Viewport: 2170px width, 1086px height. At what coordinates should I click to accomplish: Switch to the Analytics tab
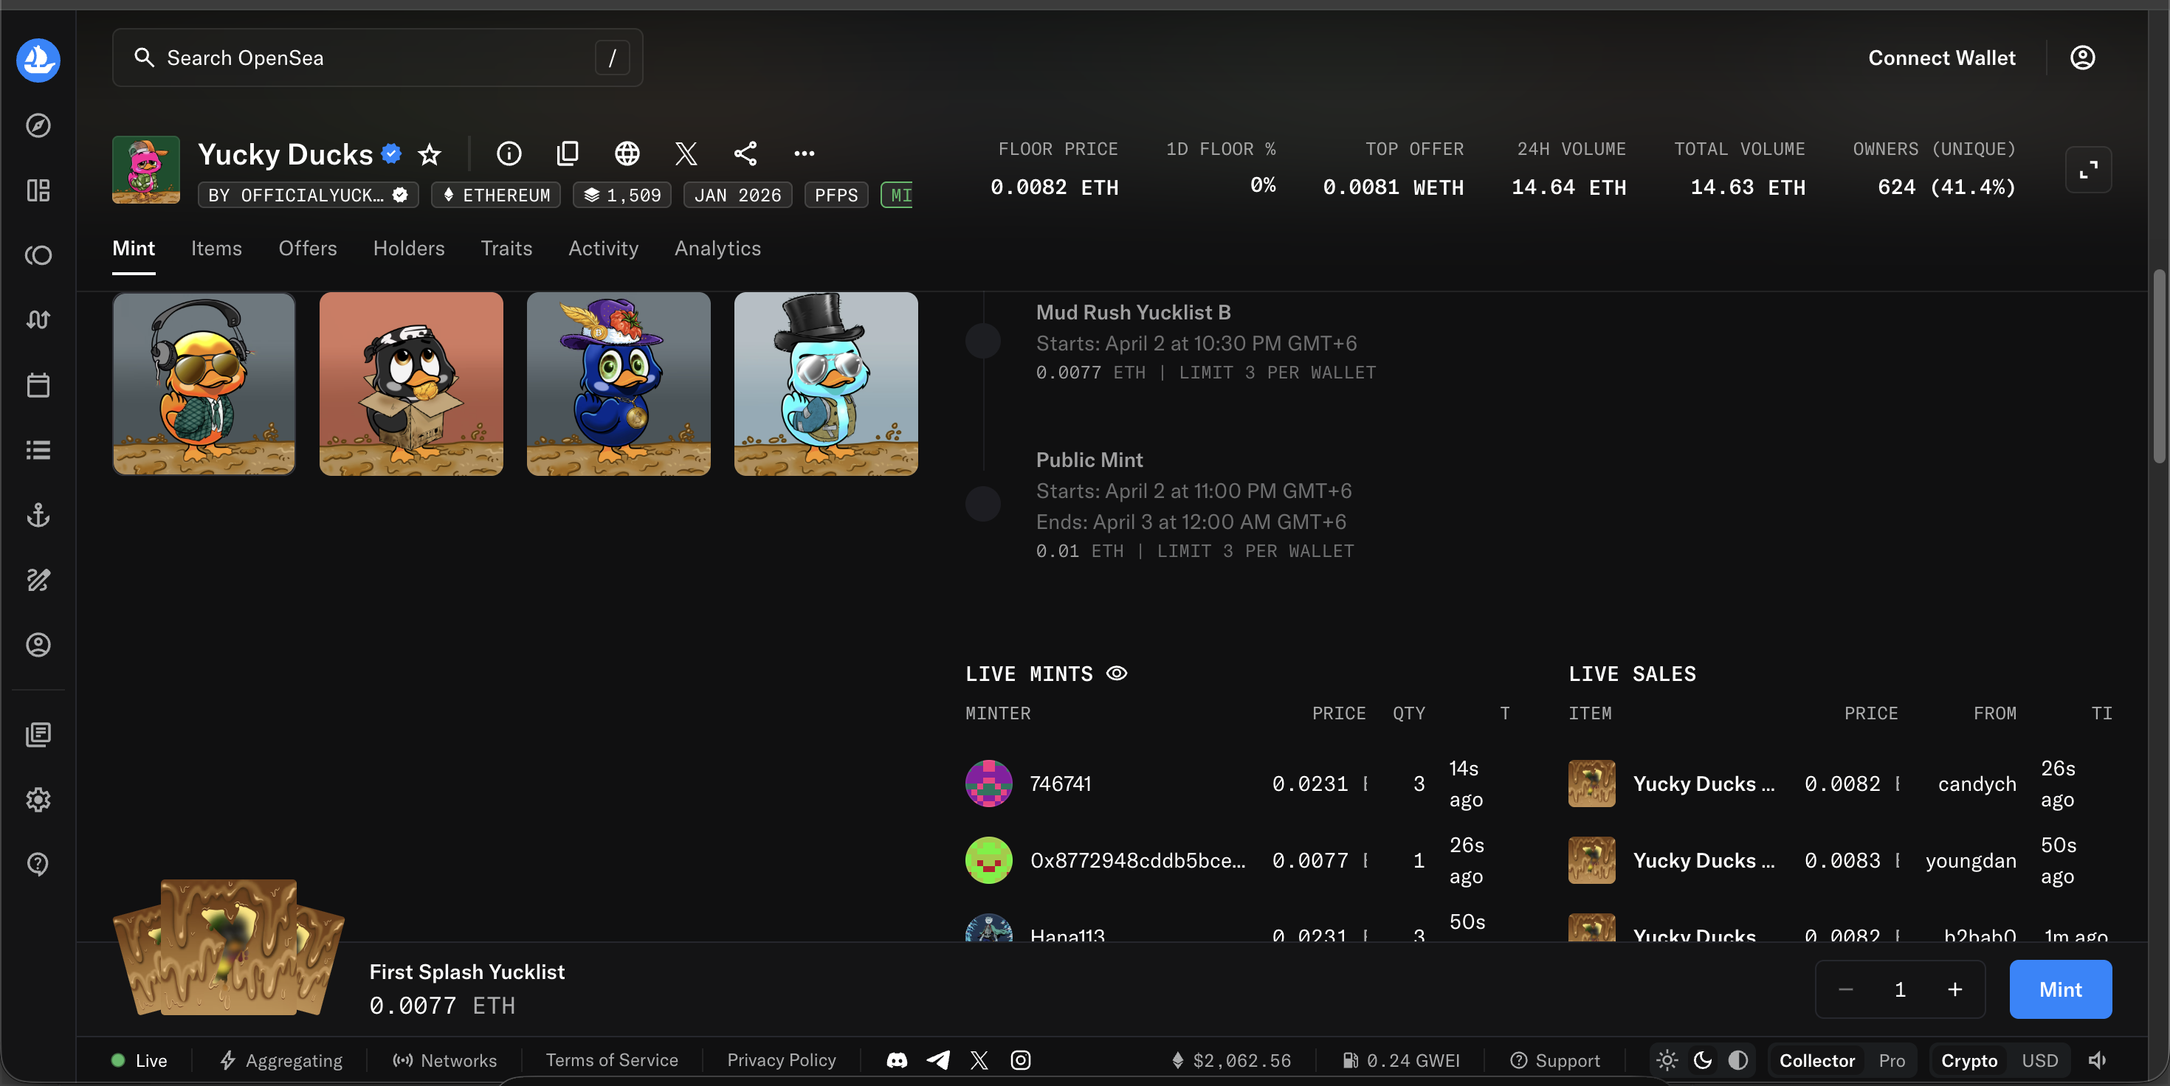717,249
